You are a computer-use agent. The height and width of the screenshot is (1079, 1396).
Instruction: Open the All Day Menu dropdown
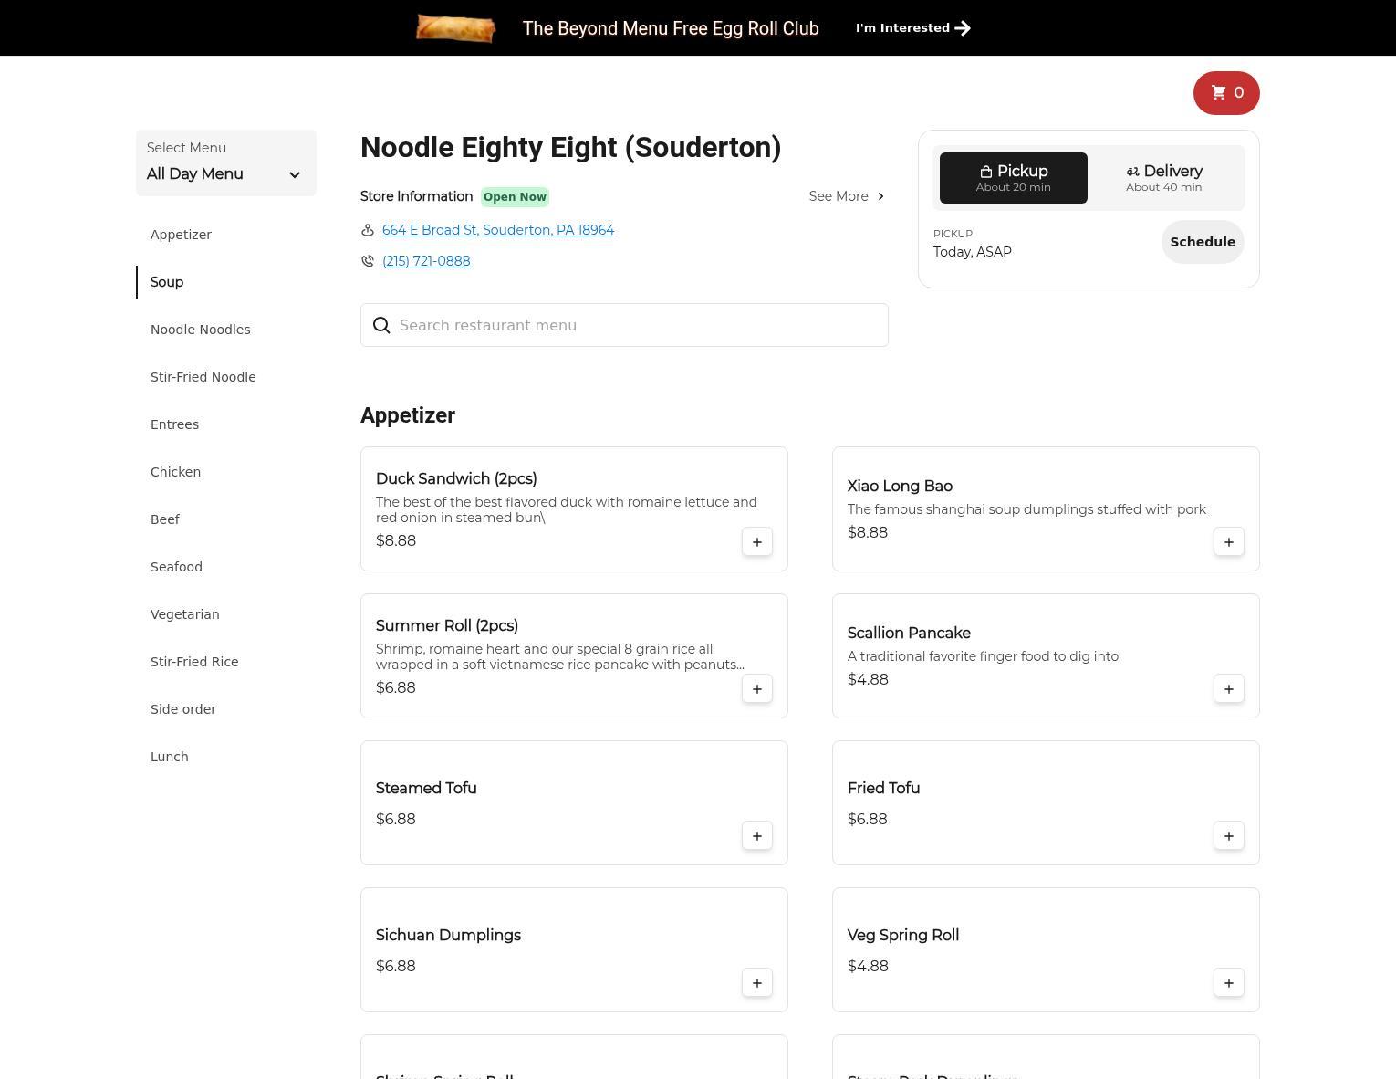pyautogui.click(x=225, y=163)
